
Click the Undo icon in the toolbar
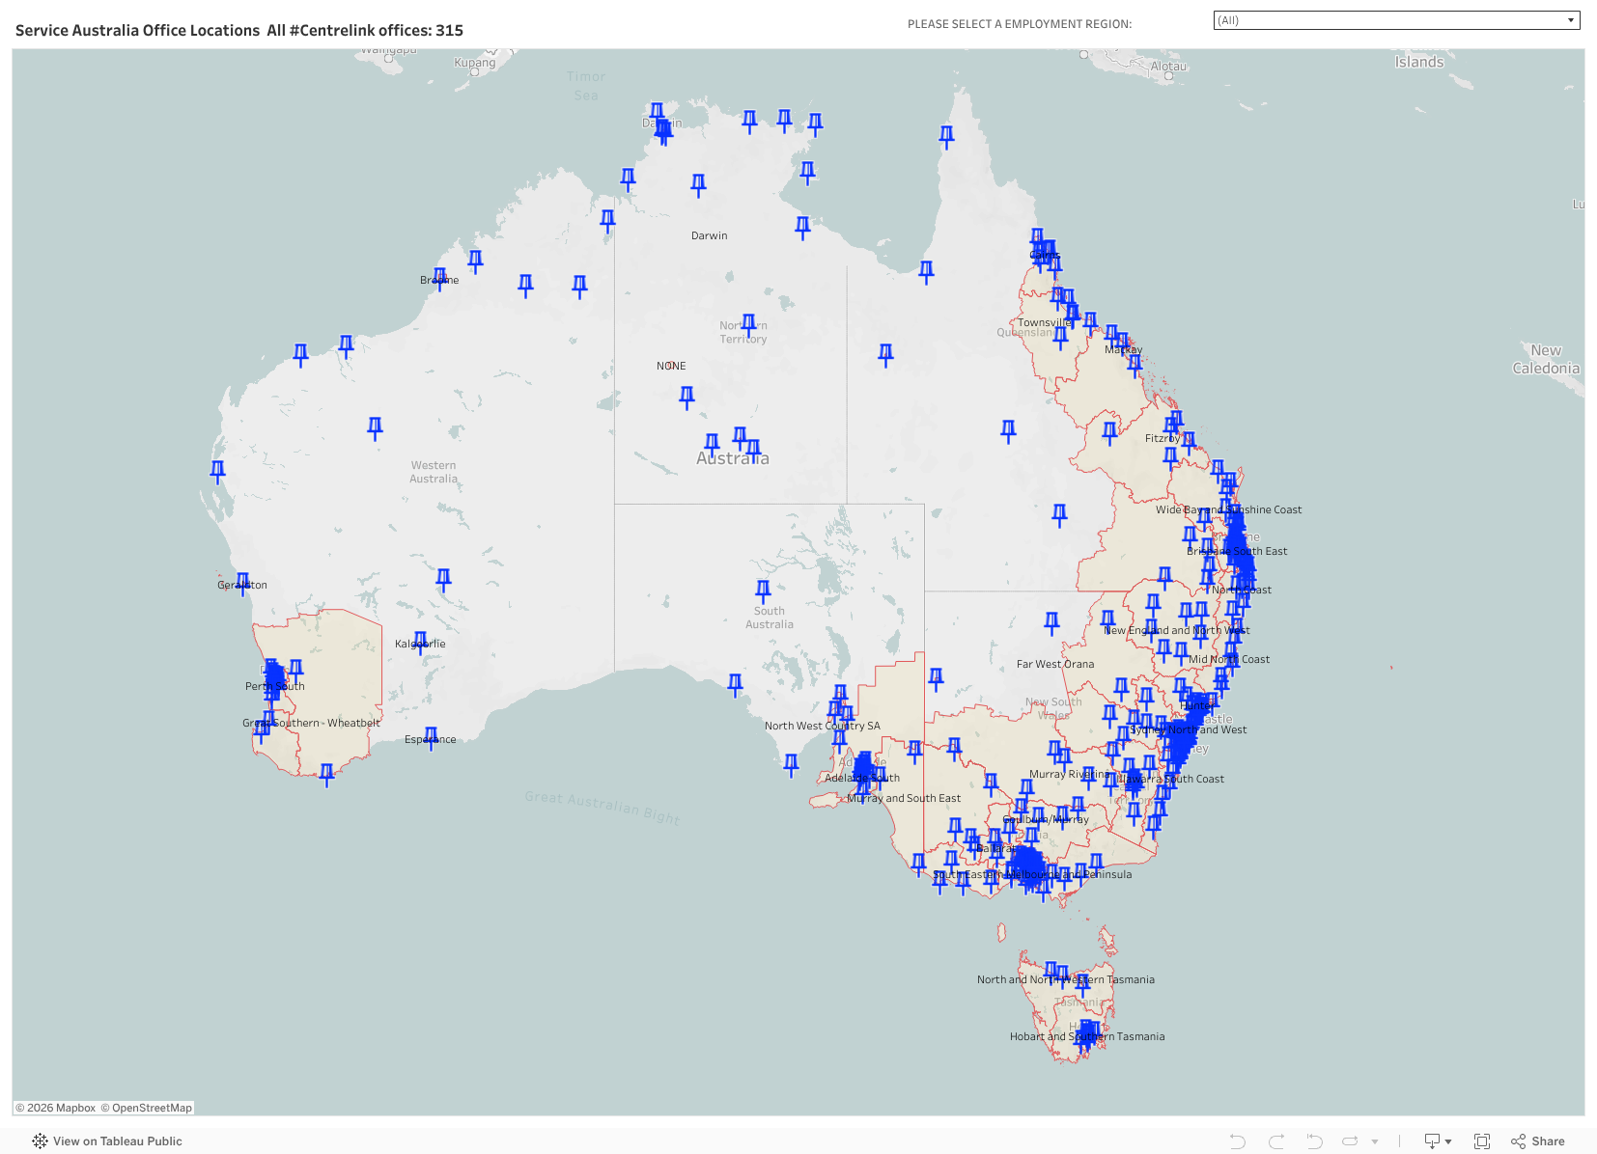[1237, 1141]
